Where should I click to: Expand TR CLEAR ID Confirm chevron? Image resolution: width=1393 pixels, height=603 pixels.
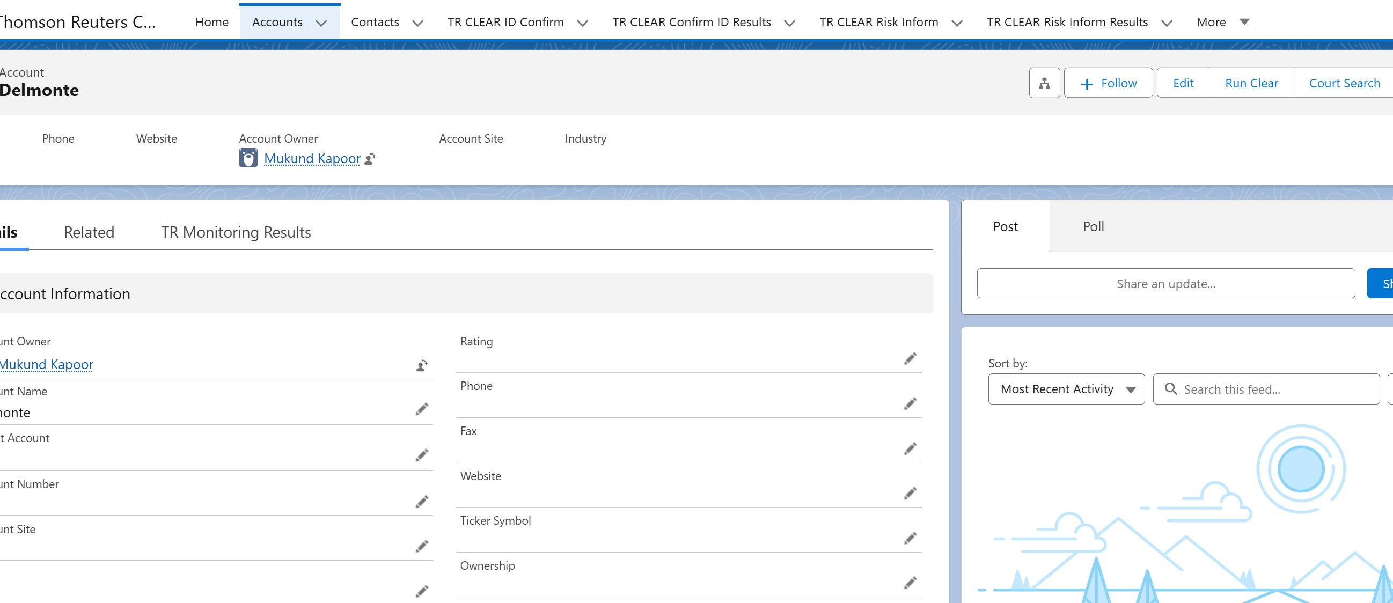pyautogui.click(x=582, y=23)
